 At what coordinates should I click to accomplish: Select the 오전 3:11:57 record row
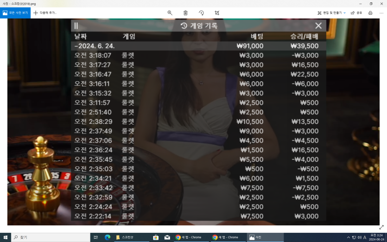click(198, 103)
